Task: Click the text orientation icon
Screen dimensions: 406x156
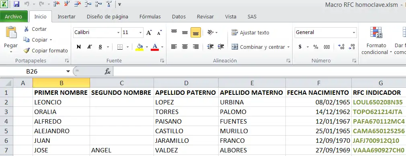Action: (211, 32)
